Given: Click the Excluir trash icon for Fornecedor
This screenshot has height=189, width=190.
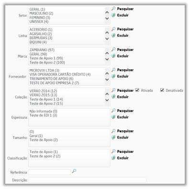Looking at the screenshot, I should 113,76.
